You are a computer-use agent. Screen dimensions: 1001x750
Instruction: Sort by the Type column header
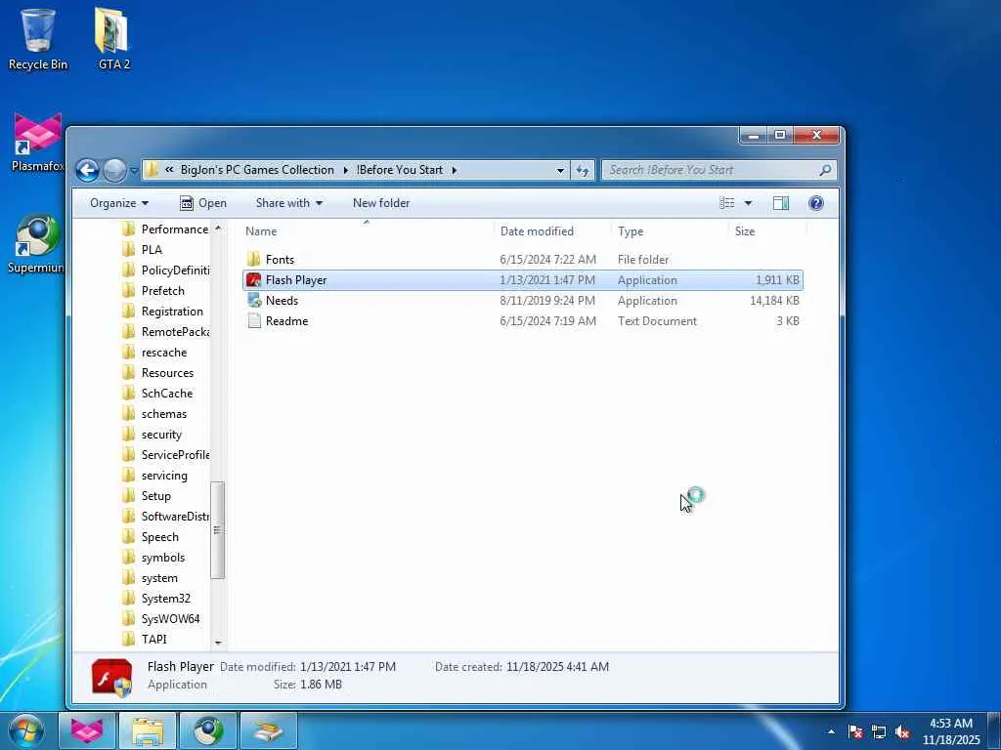tap(631, 231)
